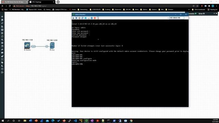Screen dimensions: 219x123
Task: Open Add an object in EVE sidebar
Action: point(2,17)
